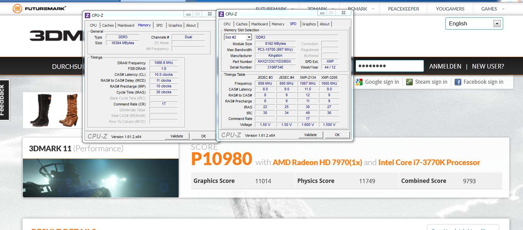The height and width of the screenshot is (230, 523).
Task: Click Validate in the SPD CPU-Z window
Action: (310, 135)
